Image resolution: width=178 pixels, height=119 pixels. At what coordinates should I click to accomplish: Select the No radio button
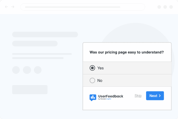tap(92, 81)
